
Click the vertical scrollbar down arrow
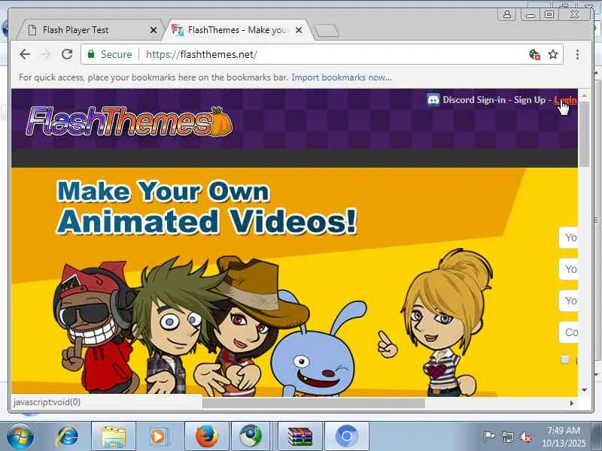coord(585,390)
